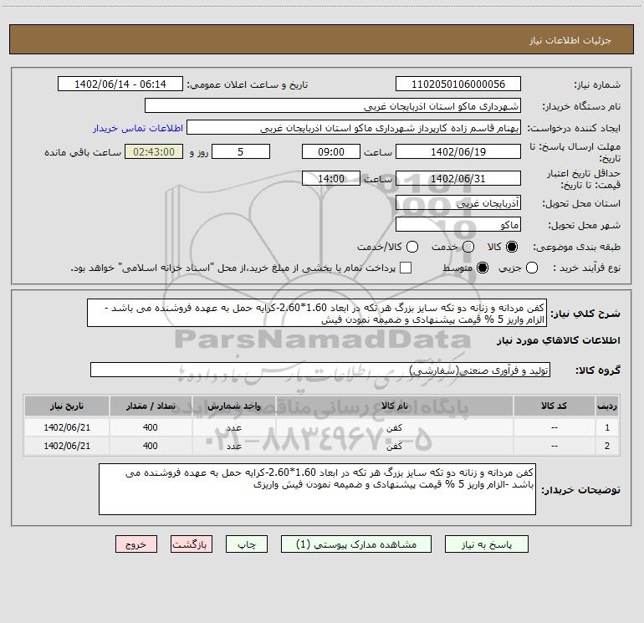
Task: Click the خروج exit button
Action: click(136, 544)
